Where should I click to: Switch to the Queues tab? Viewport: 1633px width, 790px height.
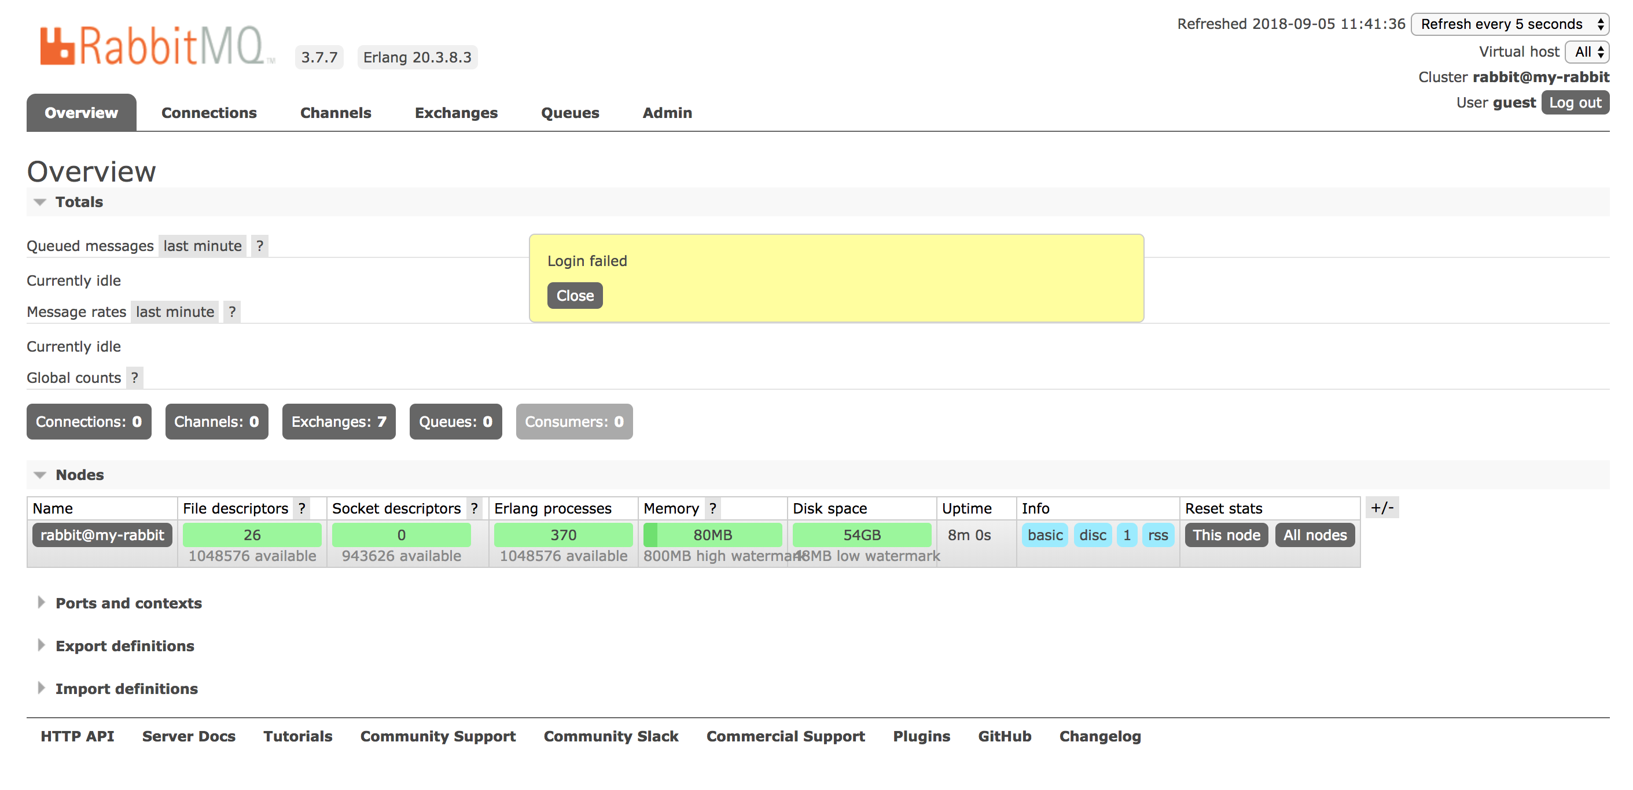(x=569, y=113)
